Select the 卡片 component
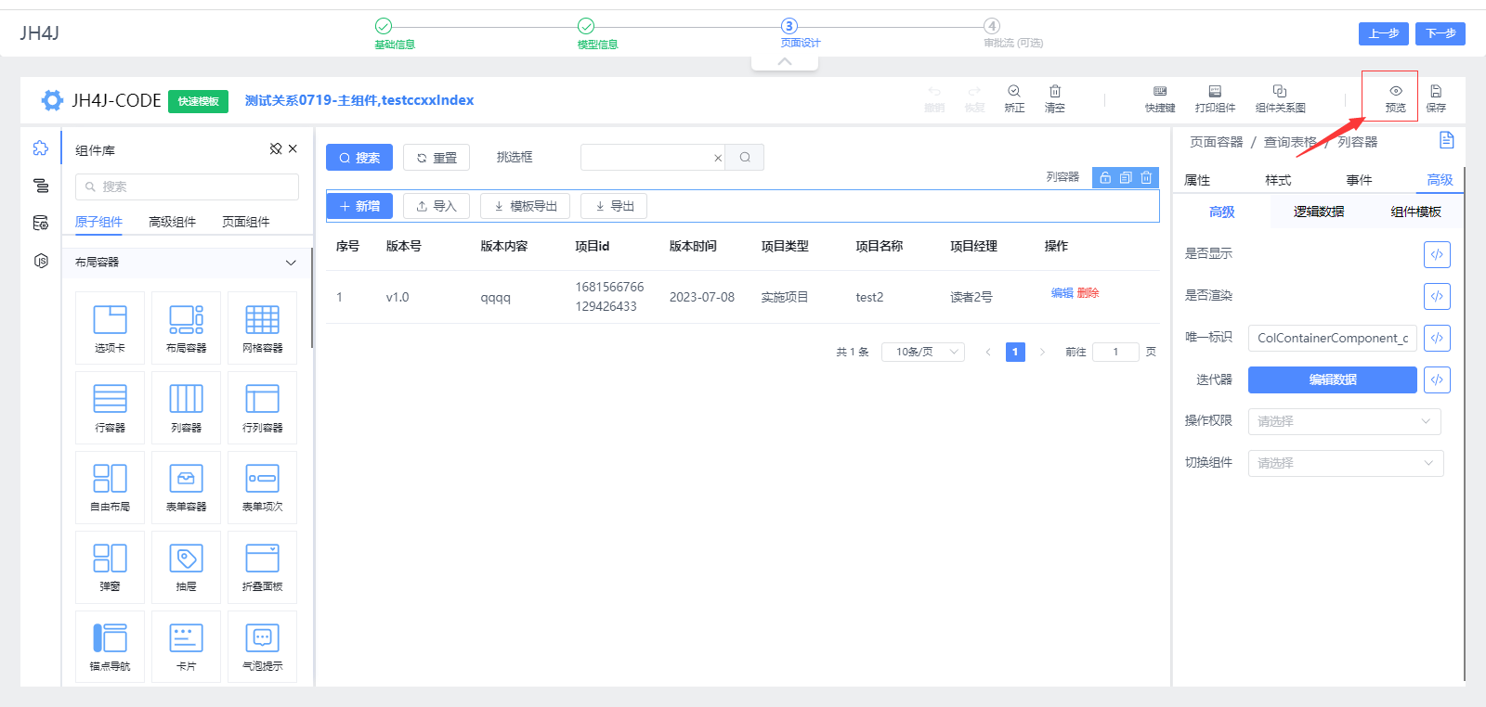This screenshot has height=707, width=1486. (186, 646)
